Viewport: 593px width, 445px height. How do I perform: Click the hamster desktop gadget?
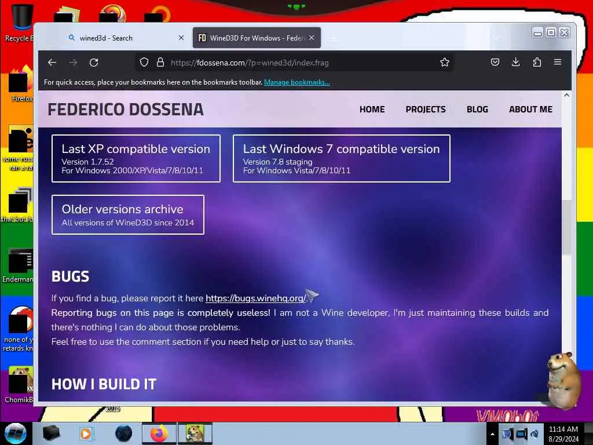point(563,380)
